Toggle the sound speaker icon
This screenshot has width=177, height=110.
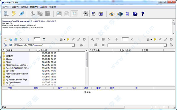point(120,14)
